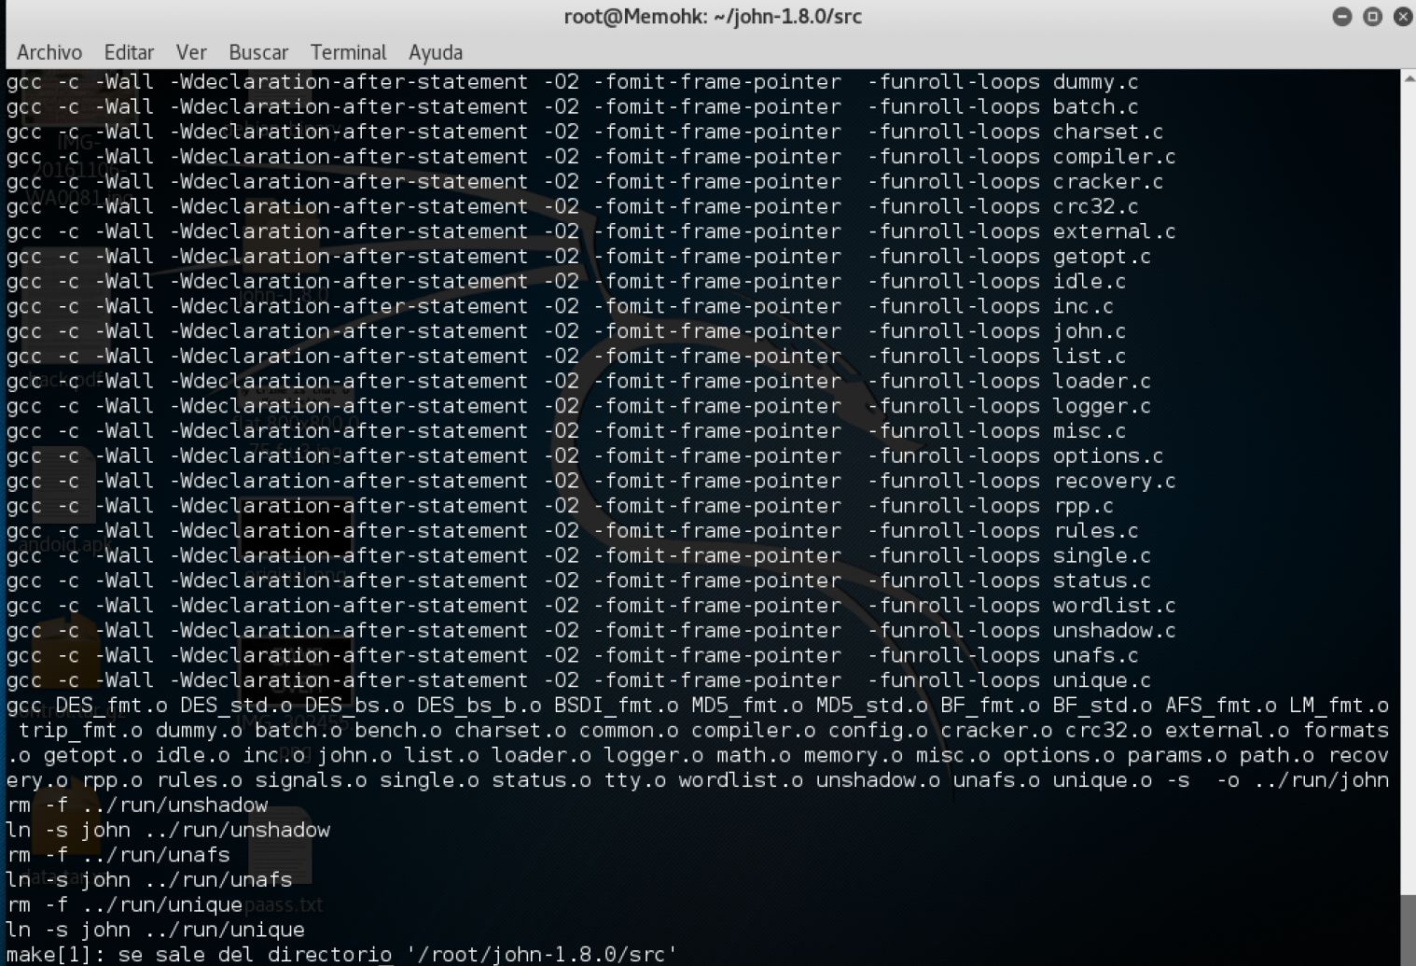Minimize the terminal window
Viewport: 1416px width, 966px height.
tap(1342, 16)
